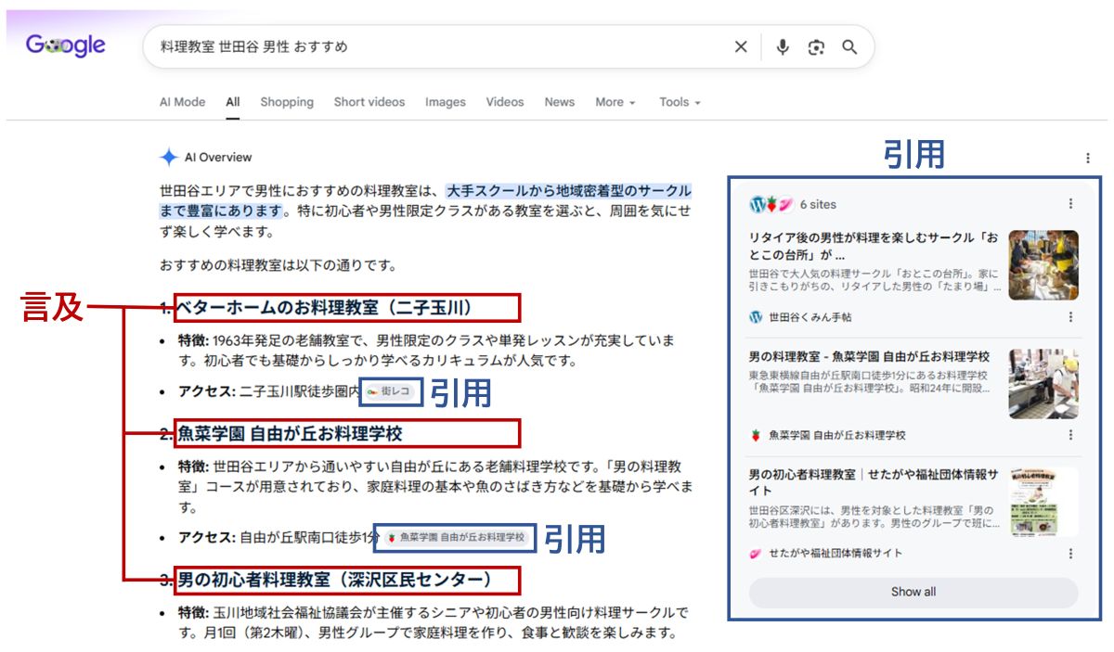Switch to the Shopping tab

287,102
